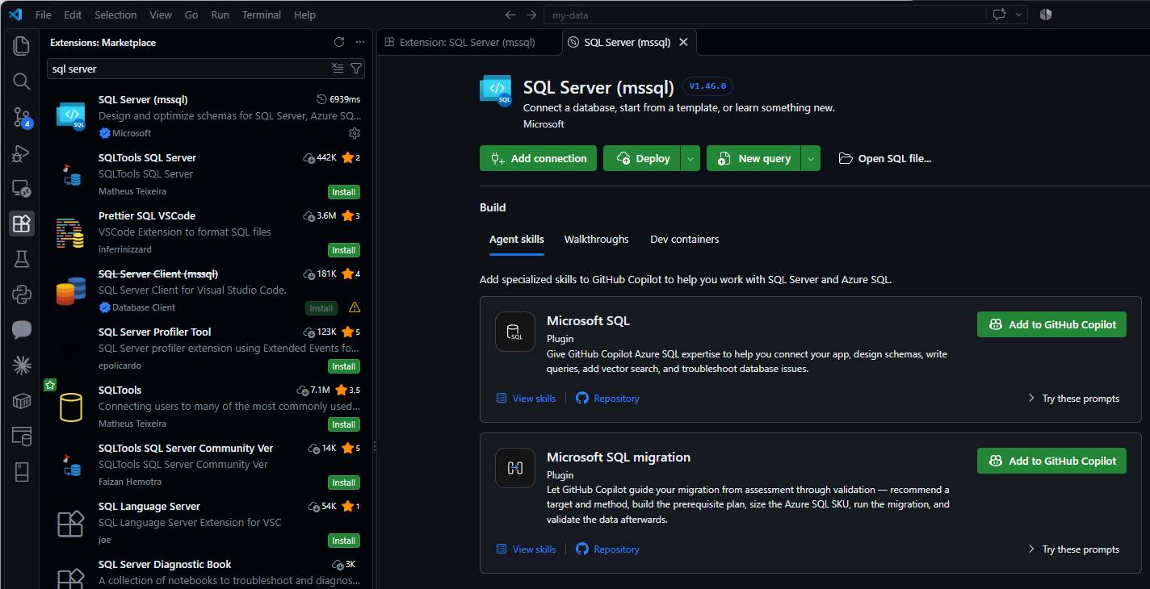Select the SQLTools extension by Matheus Teixeira
Image resolution: width=1150 pixels, height=589 pixels.
[208, 407]
